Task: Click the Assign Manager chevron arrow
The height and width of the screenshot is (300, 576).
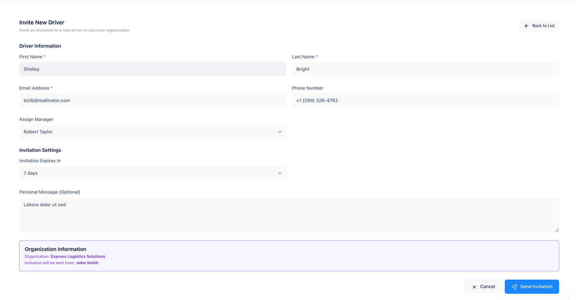Action: click(x=279, y=132)
